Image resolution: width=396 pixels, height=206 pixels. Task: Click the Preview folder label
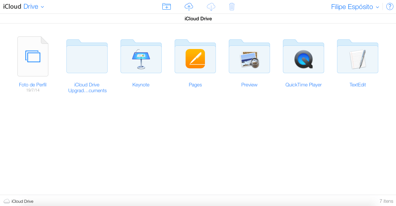pos(249,85)
